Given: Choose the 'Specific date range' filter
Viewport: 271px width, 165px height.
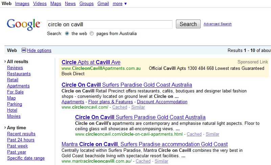Looking at the screenshot, I should tap(26, 158).
